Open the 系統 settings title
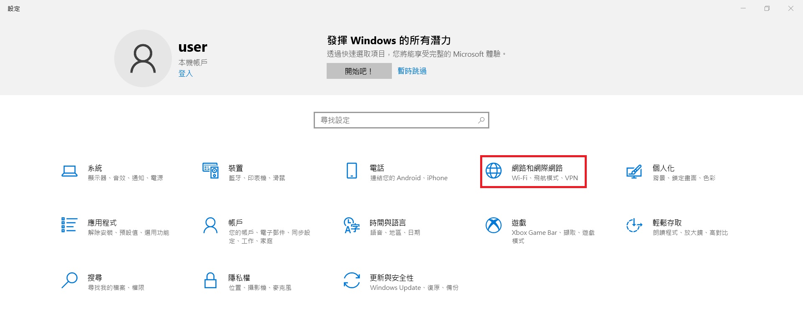Image resolution: width=803 pixels, height=322 pixels. 95,168
